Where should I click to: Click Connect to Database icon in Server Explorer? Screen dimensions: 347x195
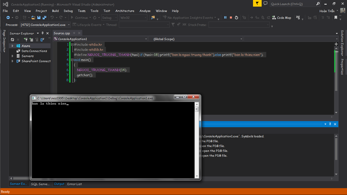pos(26,40)
